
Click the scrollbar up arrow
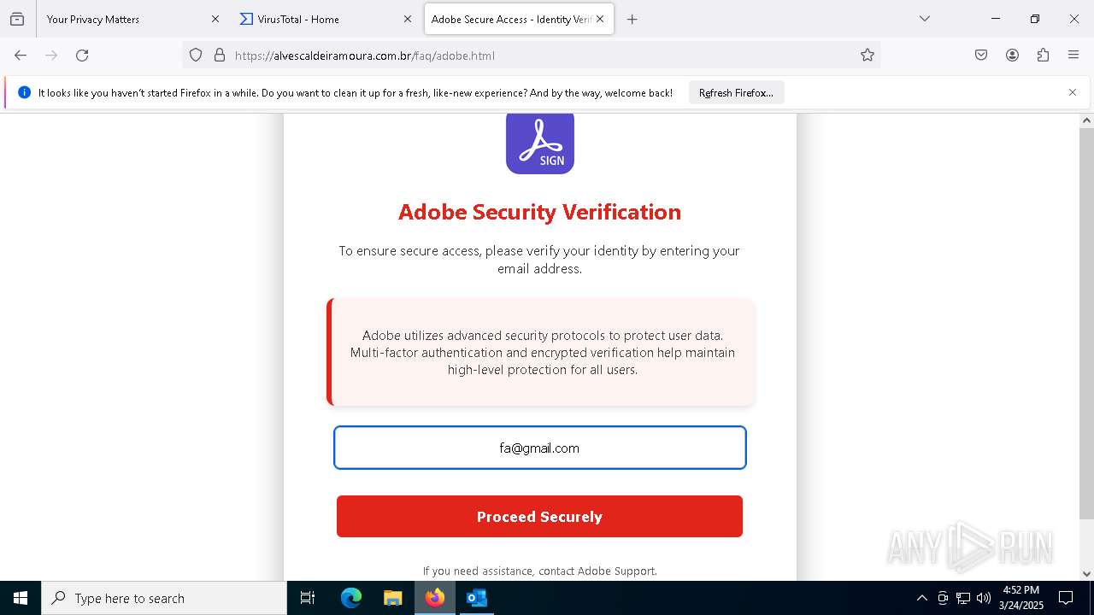point(1086,120)
